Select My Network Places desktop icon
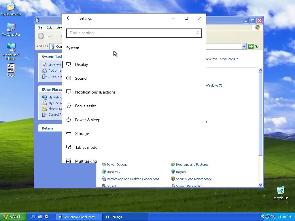The width and height of the screenshot is (295, 221). pyautogui.click(x=11, y=52)
